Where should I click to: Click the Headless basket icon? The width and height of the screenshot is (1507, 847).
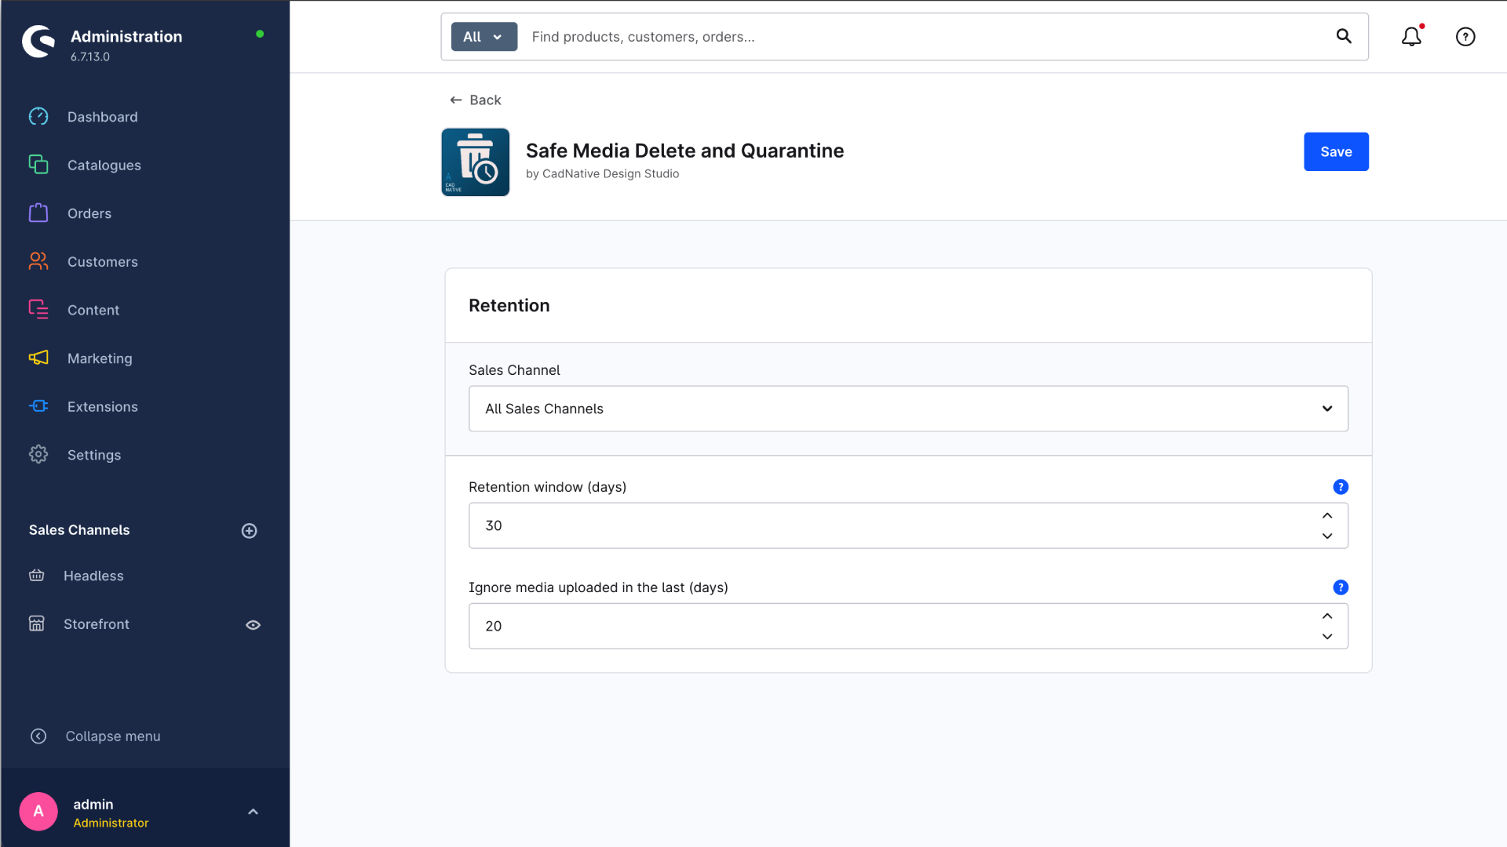(x=37, y=576)
